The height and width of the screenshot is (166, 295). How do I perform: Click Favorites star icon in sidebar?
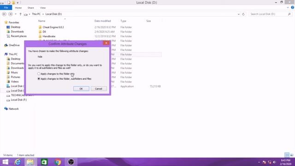click(x=6, y=23)
